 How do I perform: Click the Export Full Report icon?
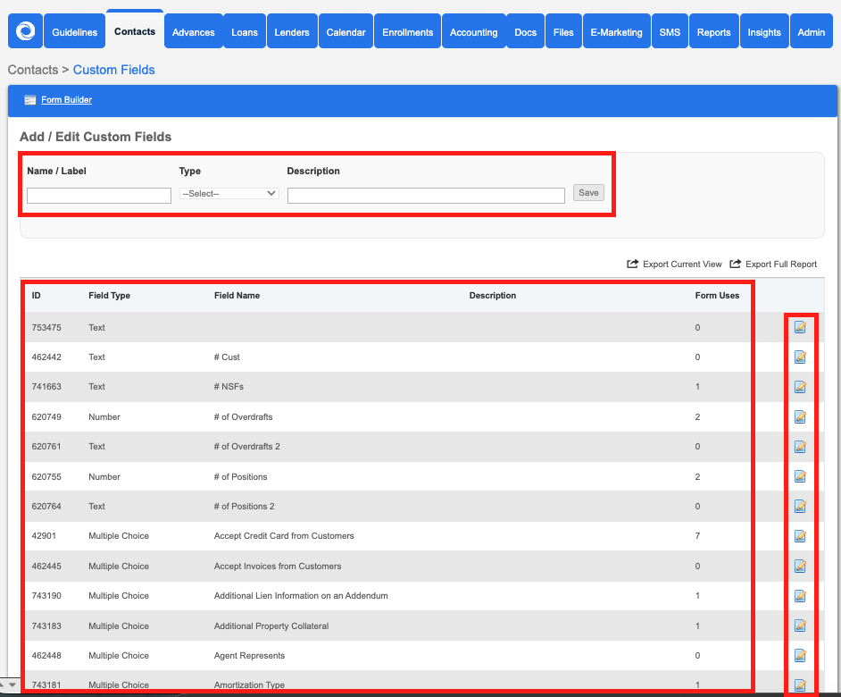736,264
